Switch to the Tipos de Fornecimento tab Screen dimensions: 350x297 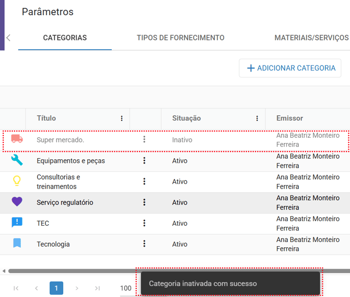coord(180,38)
